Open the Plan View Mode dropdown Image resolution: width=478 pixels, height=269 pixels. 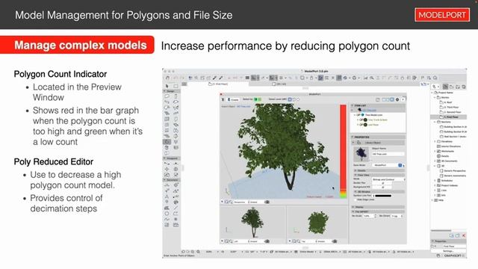point(389,179)
